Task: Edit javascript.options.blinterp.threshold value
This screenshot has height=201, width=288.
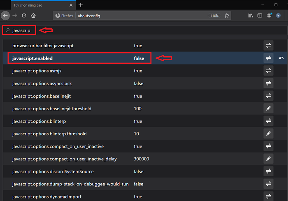Action: click(x=268, y=134)
